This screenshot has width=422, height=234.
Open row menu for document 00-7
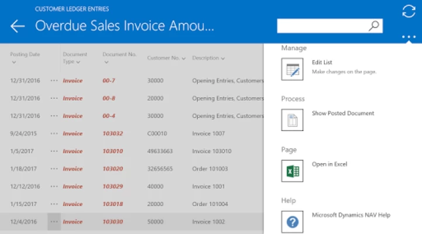(x=54, y=80)
